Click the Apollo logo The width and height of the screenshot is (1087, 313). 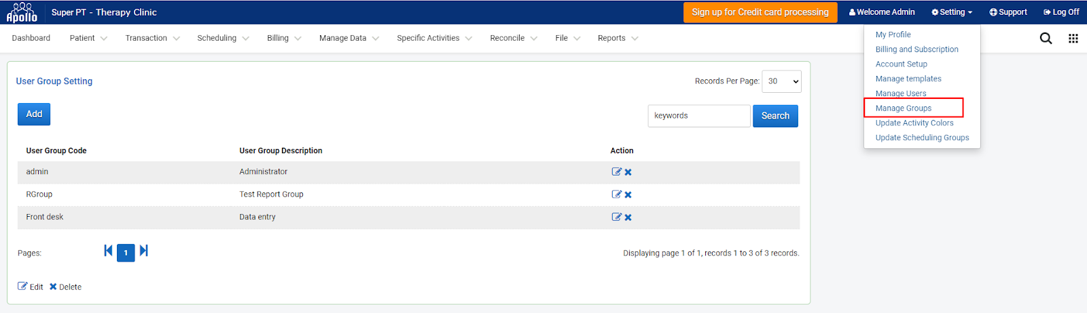coord(22,12)
